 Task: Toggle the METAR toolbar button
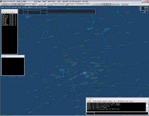(x=22, y=4)
